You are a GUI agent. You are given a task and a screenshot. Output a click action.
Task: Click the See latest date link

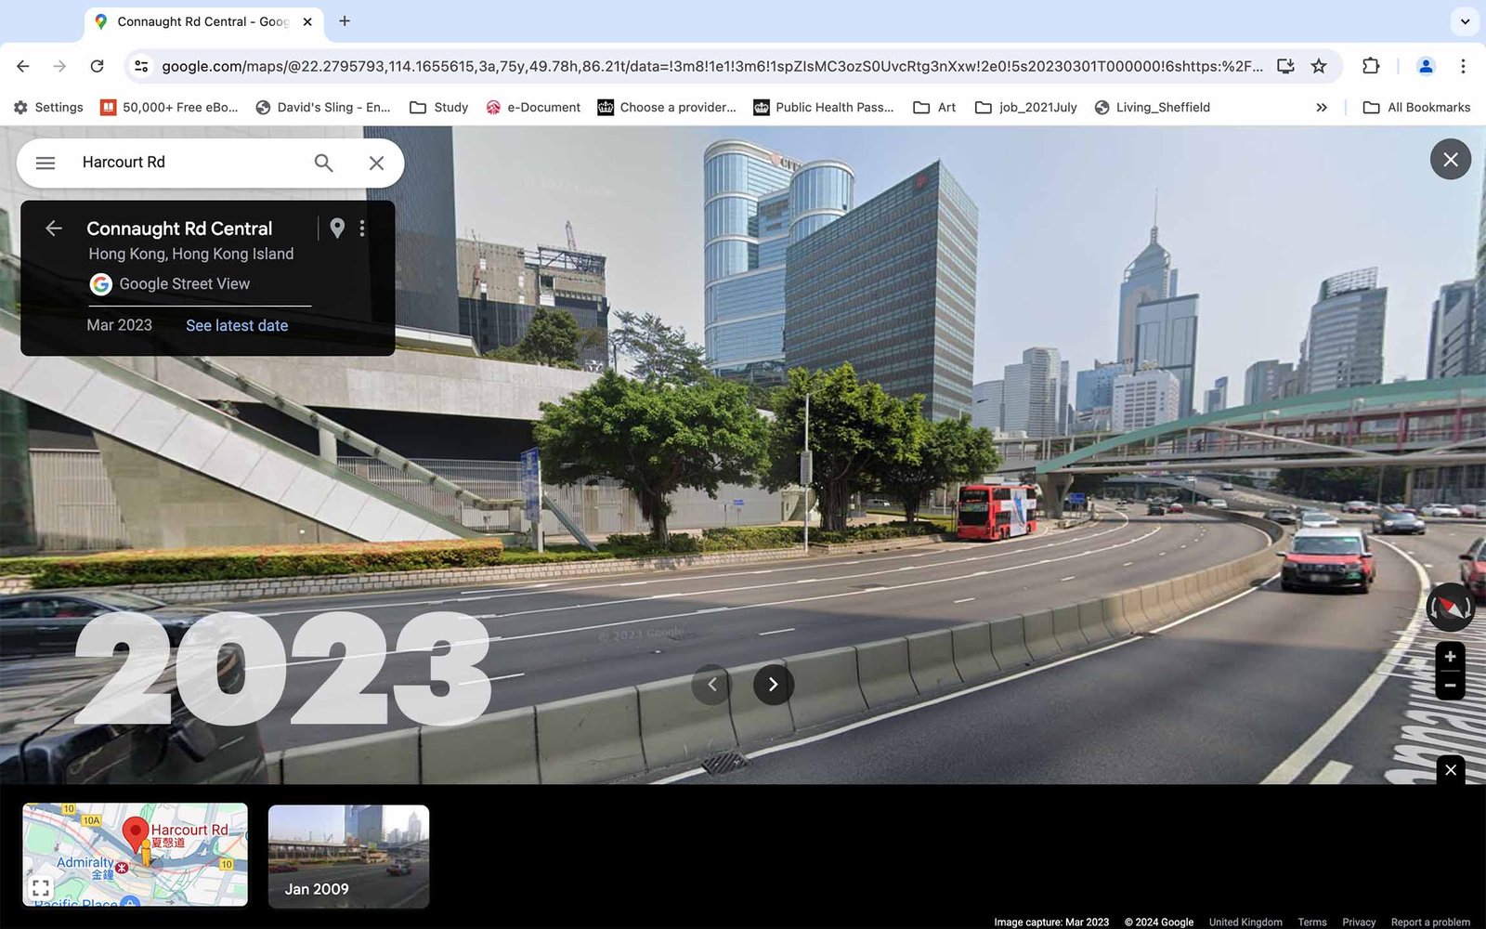[237, 325]
